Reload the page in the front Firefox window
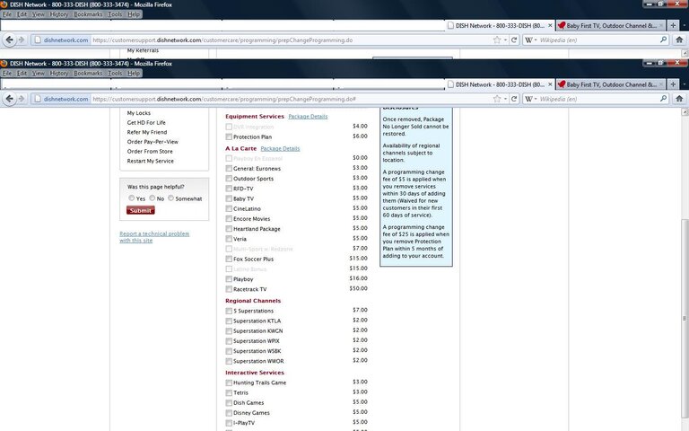Viewport: 689px width, 431px height. (514, 99)
